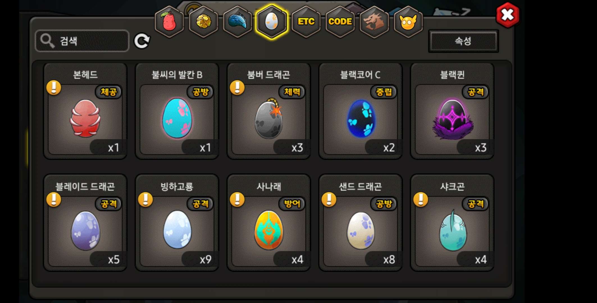
Task: Click the refresh arrow beside search
Action: click(142, 41)
